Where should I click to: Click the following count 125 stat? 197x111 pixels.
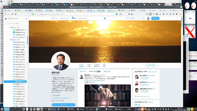coord(89,65)
